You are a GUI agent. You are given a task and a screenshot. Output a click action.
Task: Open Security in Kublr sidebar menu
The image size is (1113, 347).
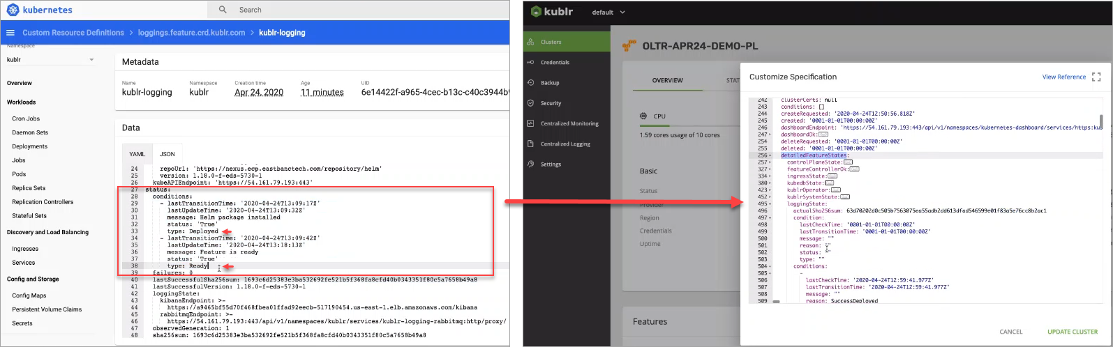click(x=567, y=103)
